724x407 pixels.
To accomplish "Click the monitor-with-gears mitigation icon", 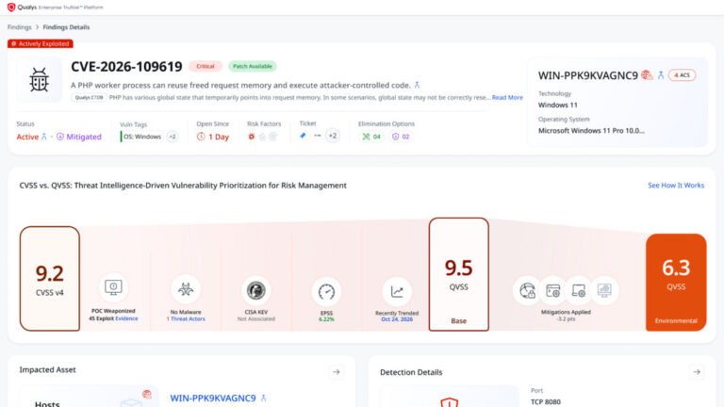I will click(x=604, y=290).
